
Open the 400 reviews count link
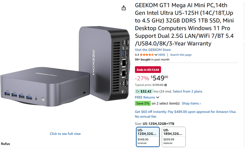[161, 55]
